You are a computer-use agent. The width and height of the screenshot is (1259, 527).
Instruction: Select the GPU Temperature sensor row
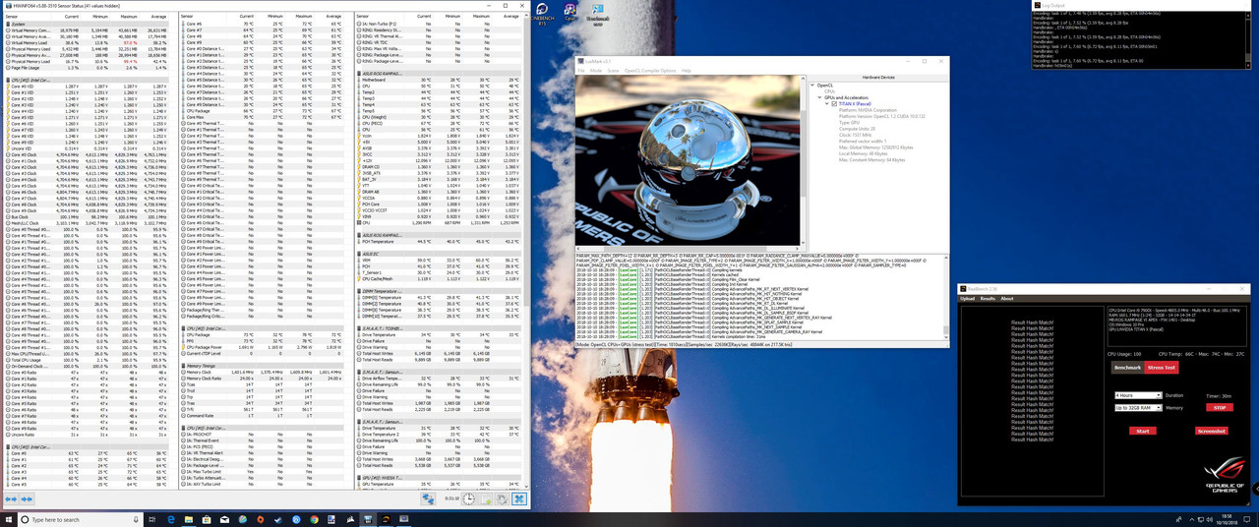[x=440, y=484]
